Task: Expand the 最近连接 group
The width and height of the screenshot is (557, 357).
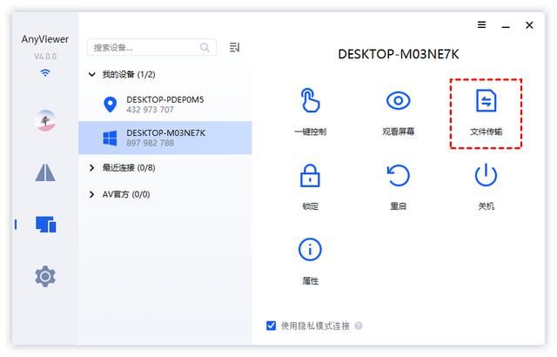Action: 93,167
